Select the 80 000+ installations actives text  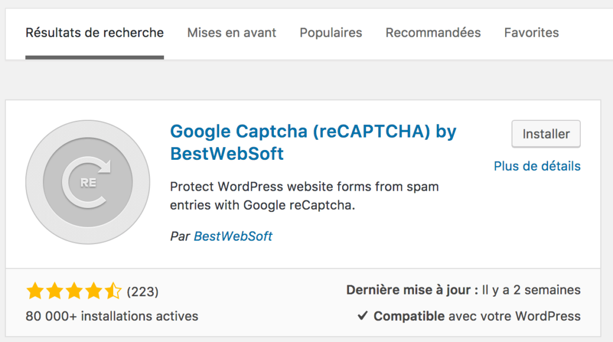click(x=112, y=316)
